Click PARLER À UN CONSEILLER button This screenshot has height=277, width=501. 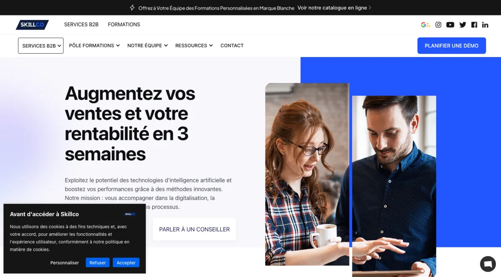[195, 229]
